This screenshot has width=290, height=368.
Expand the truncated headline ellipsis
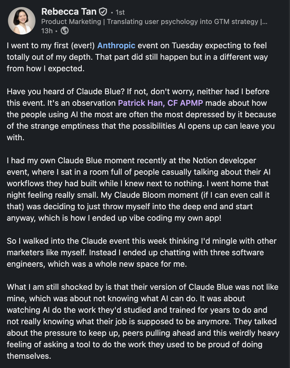264,22
